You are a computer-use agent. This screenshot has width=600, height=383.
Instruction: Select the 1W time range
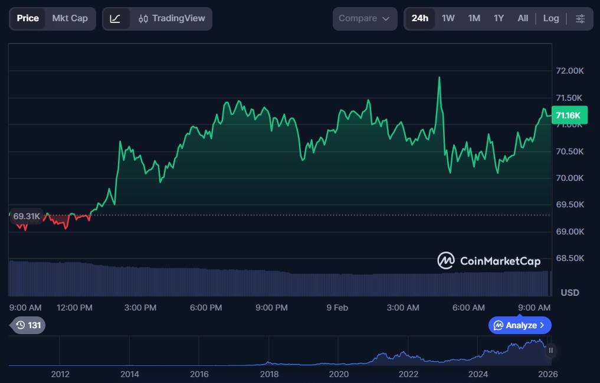pos(448,19)
